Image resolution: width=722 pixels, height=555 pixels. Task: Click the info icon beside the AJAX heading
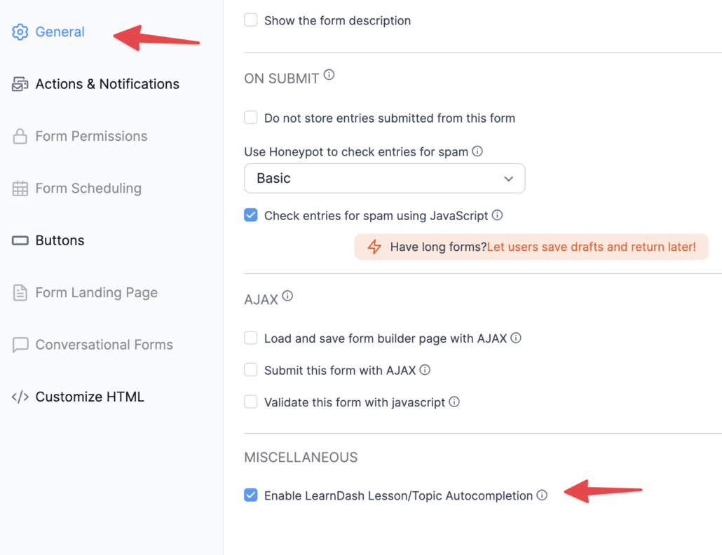click(287, 295)
